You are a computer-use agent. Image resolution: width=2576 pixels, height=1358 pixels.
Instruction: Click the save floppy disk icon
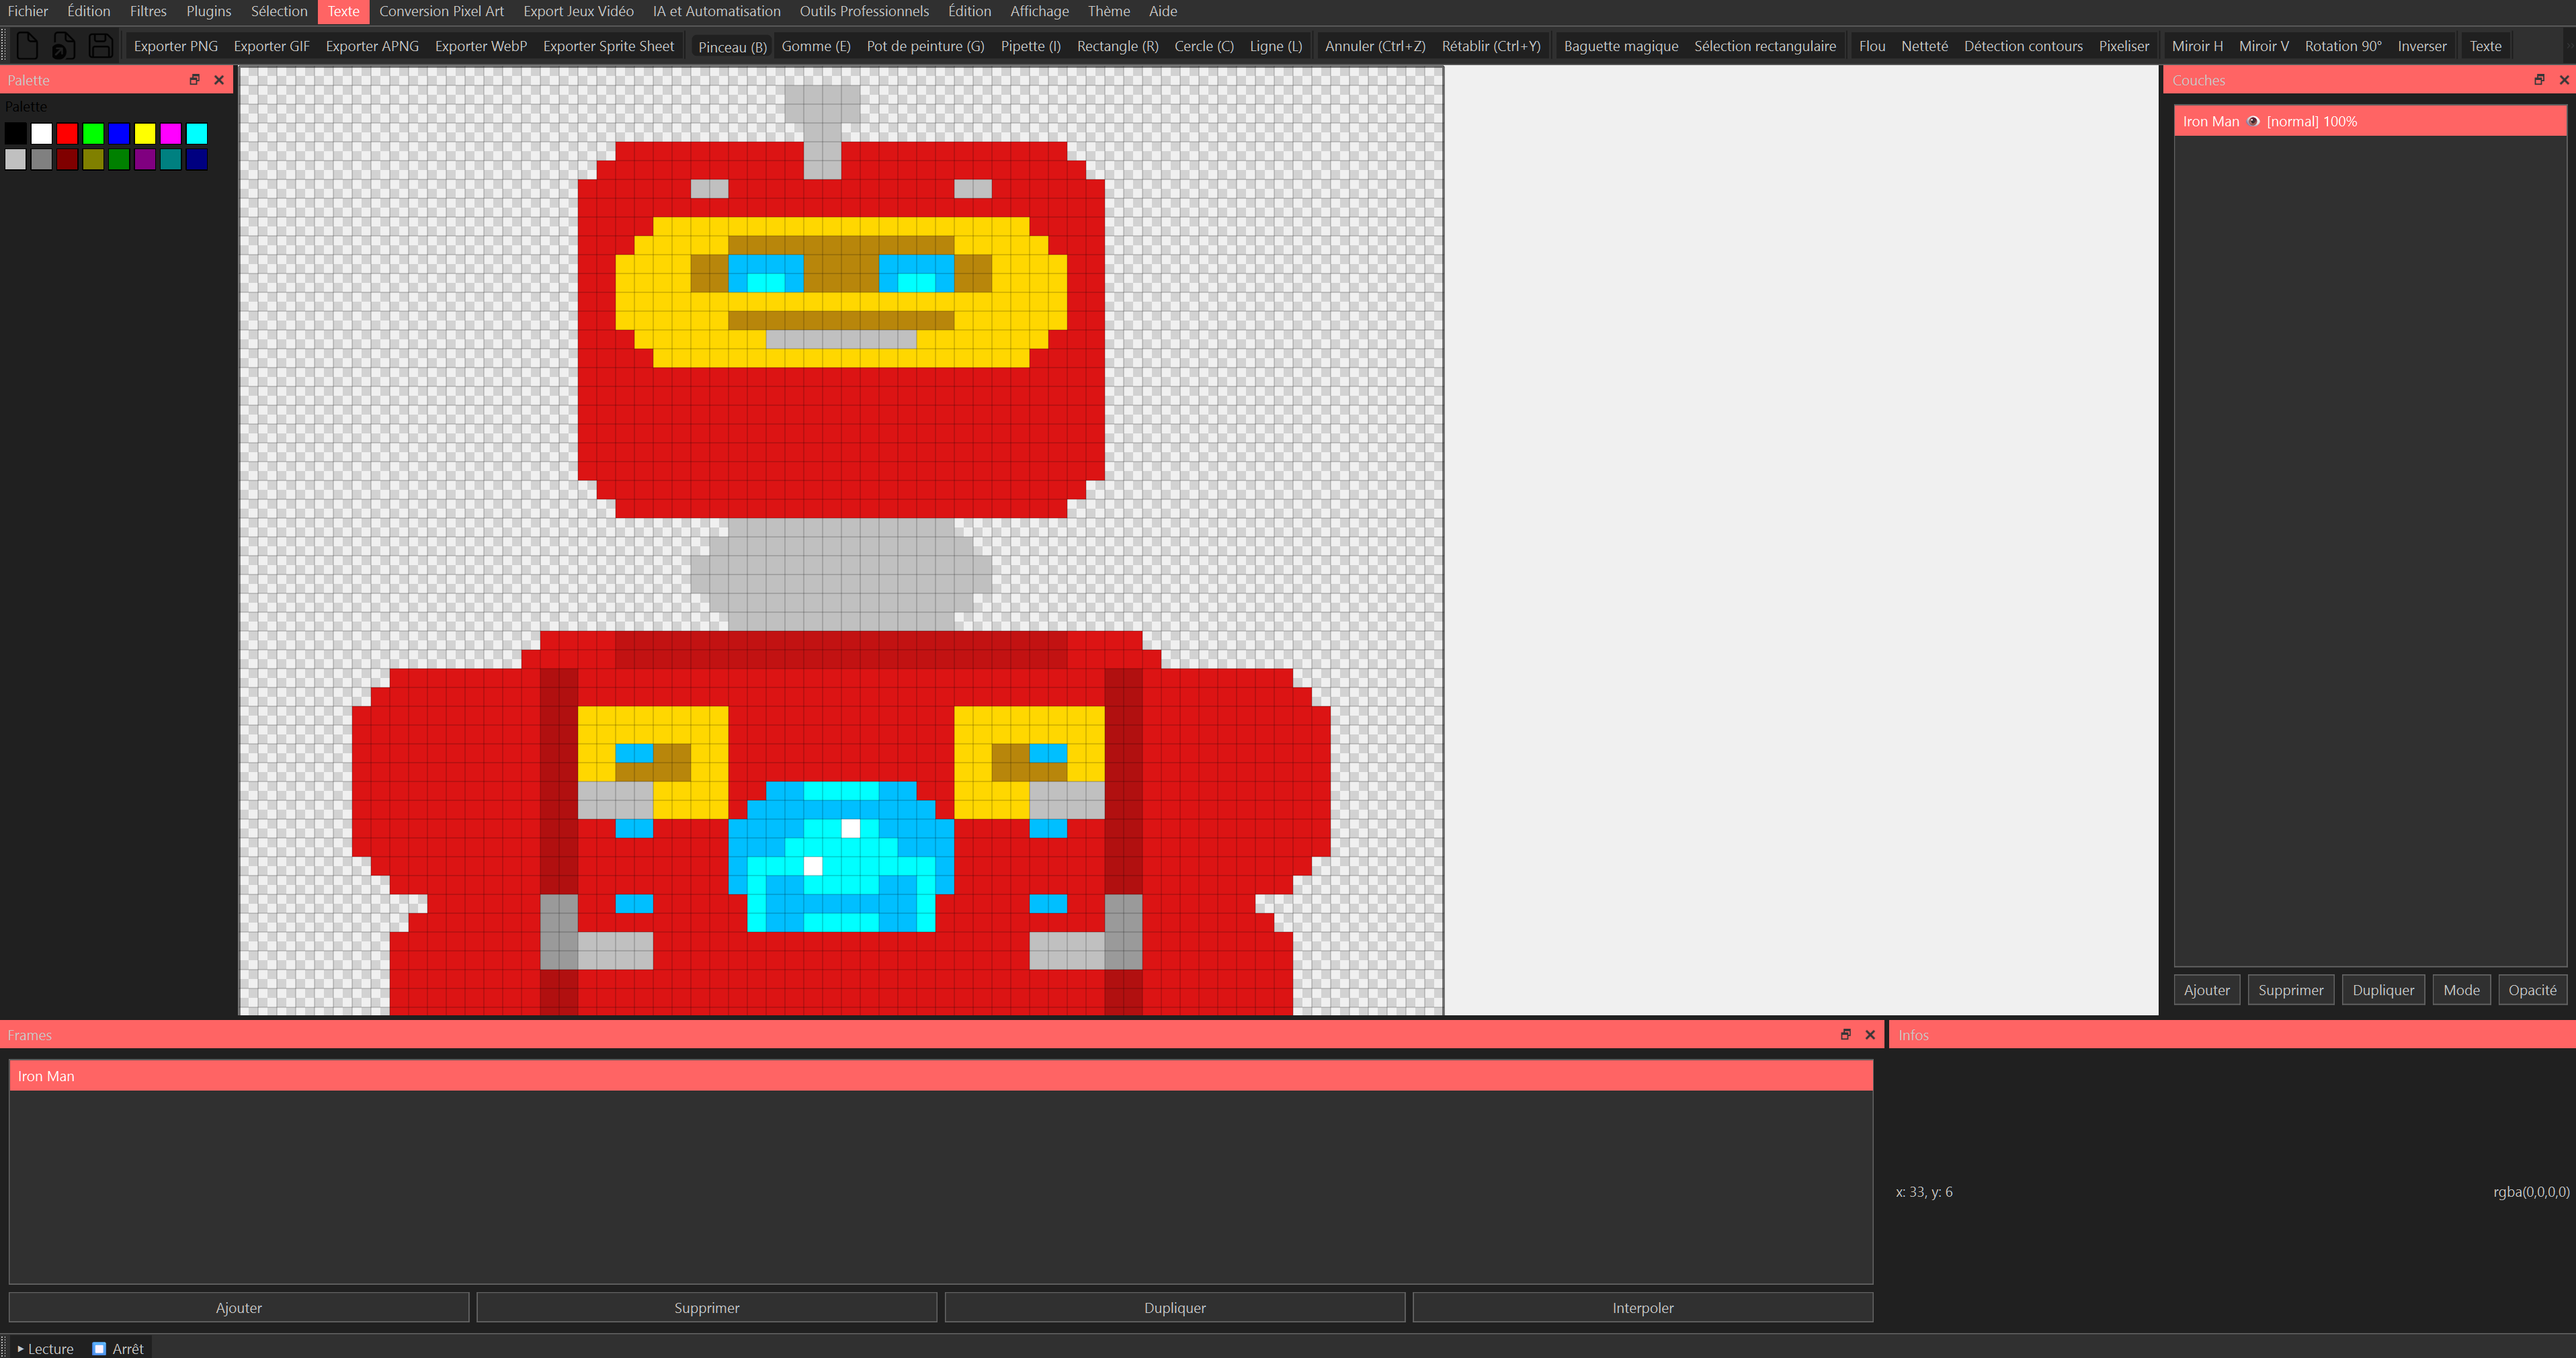click(100, 46)
